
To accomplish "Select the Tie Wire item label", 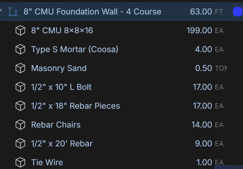I will tap(47, 162).
